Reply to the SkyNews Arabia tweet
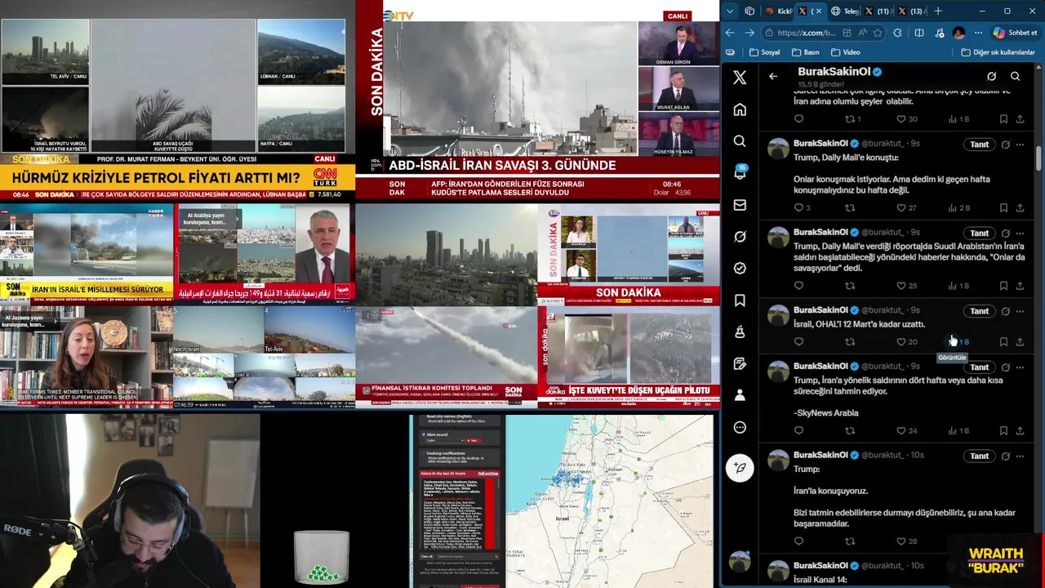Image resolution: width=1045 pixels, height=588 pixels. (798, 430)
